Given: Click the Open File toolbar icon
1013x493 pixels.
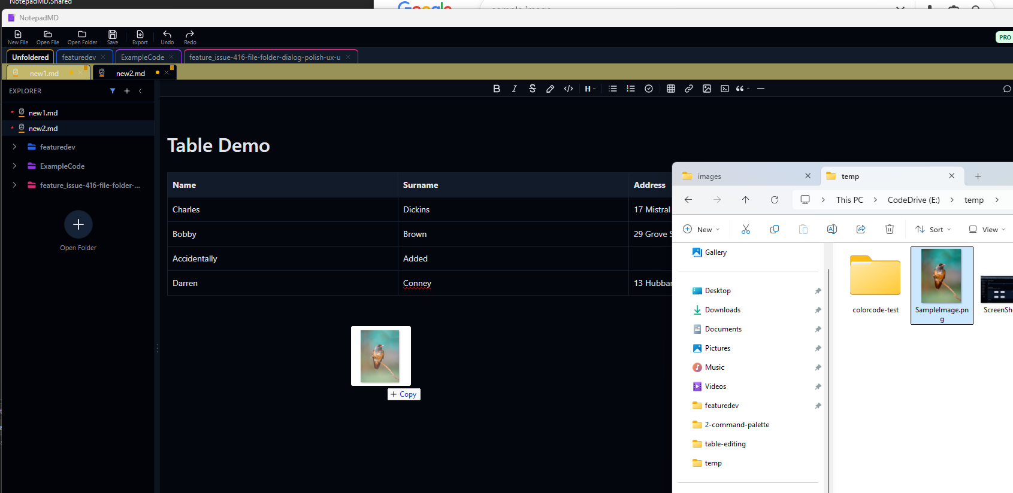Looking at the screenshot, I should [48, 37].
